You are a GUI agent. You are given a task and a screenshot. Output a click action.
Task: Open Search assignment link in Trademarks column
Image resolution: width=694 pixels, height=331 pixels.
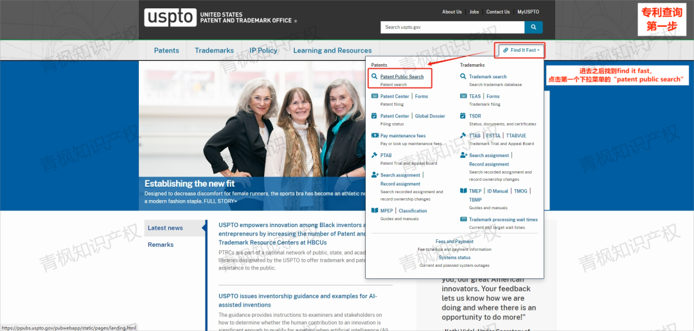(x=489, y=155)
